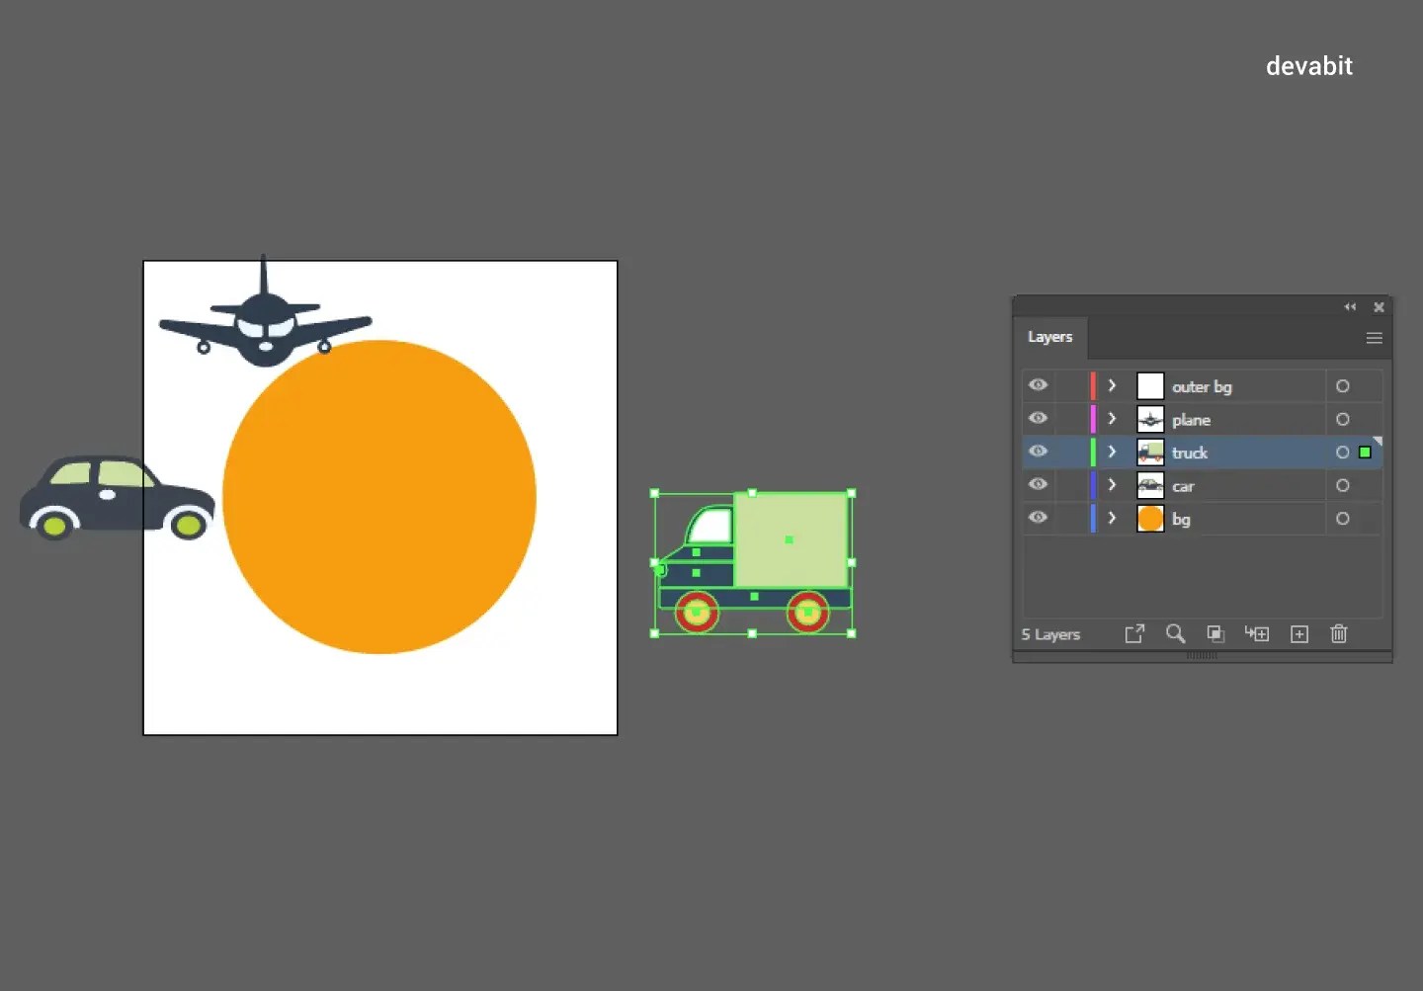Select the Locate Object magnifier icon
This screenshot has width=1423, height=991.
1175,634
